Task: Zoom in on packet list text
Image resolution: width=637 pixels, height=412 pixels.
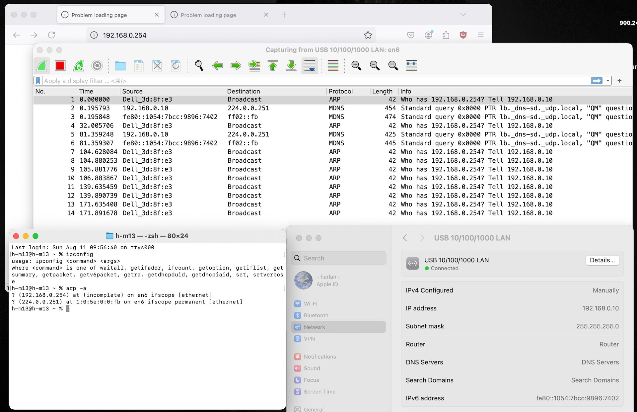Action: coord(356,66)
